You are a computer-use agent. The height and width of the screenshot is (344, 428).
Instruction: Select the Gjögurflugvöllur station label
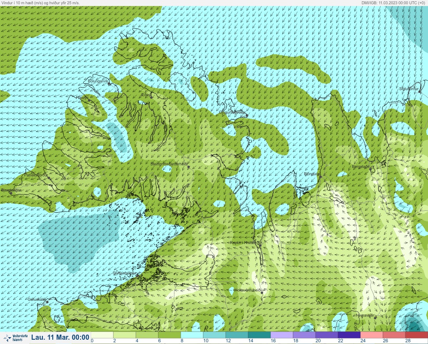coord(232,112)
